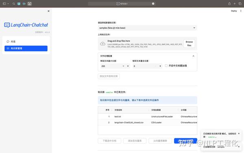Select the dialogue item in the sidebar menu
Viewport: 244px width, 153px height.
pos(26,42)
